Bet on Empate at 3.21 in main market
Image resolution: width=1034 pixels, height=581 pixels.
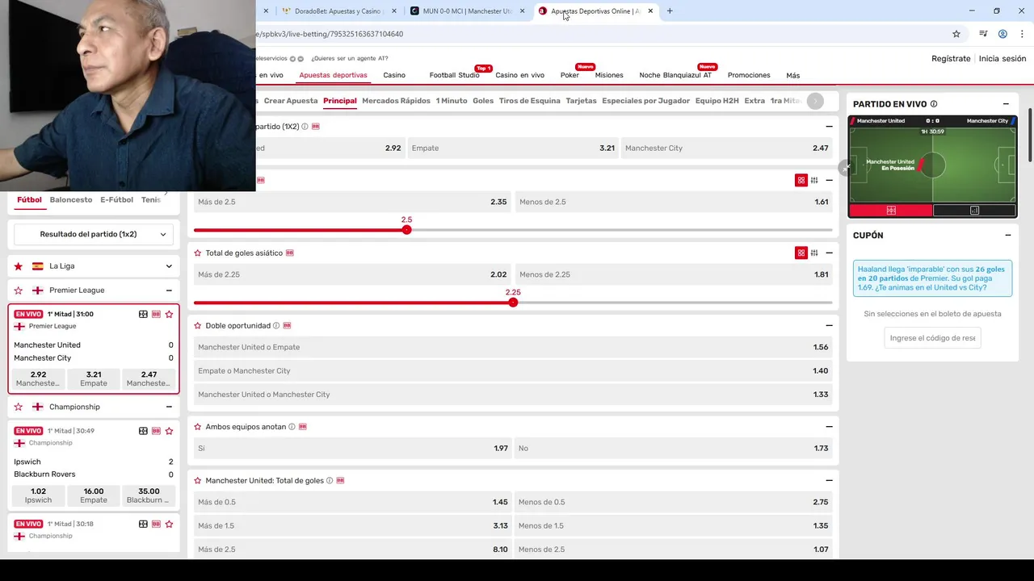pyautogui.click(x=513, y=148)
